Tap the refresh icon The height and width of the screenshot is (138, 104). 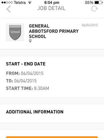(94, 9)
